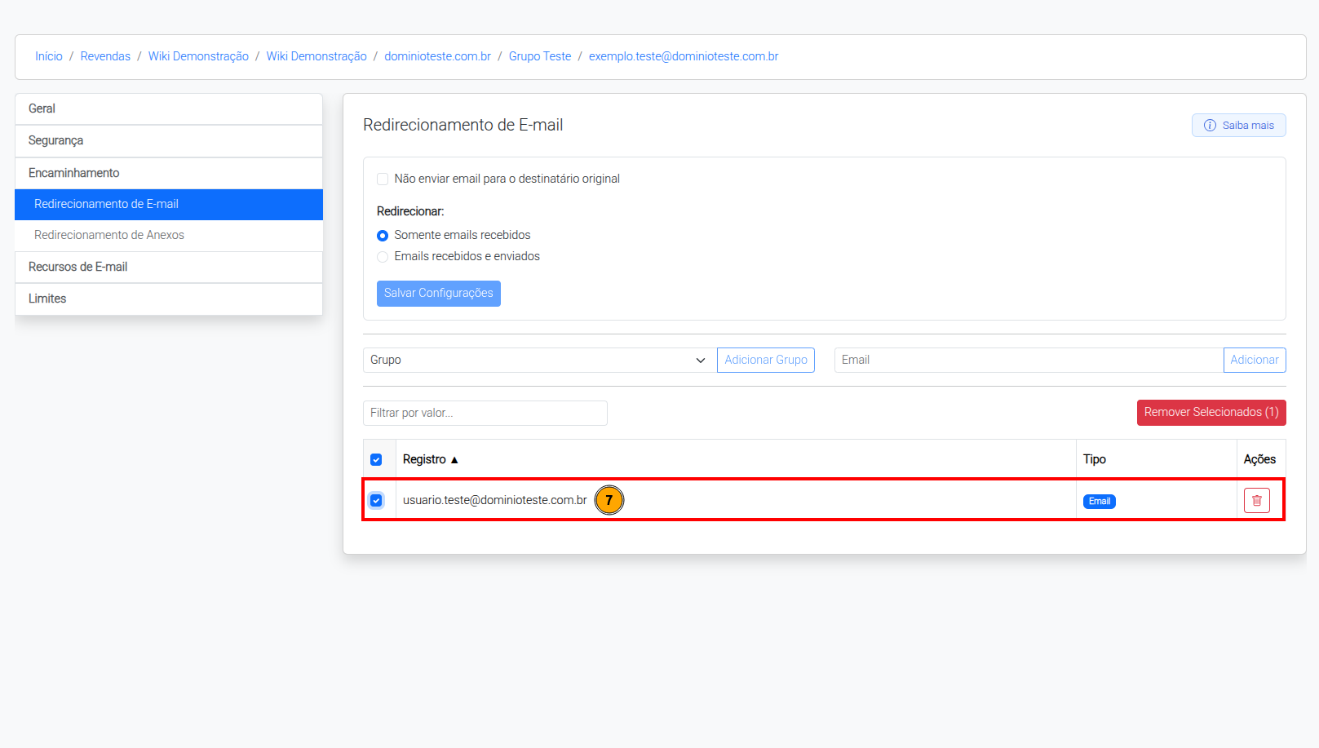1319x748 pixels.
Task: Click the Email input field
Action: click(1029, 360)
